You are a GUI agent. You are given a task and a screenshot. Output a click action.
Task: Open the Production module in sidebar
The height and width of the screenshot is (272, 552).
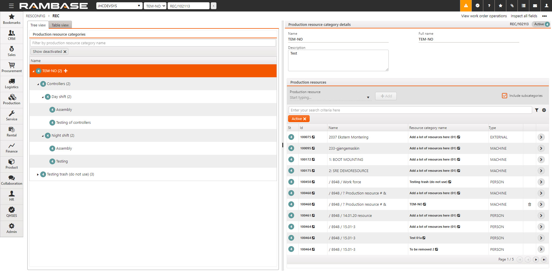point(11,99)
